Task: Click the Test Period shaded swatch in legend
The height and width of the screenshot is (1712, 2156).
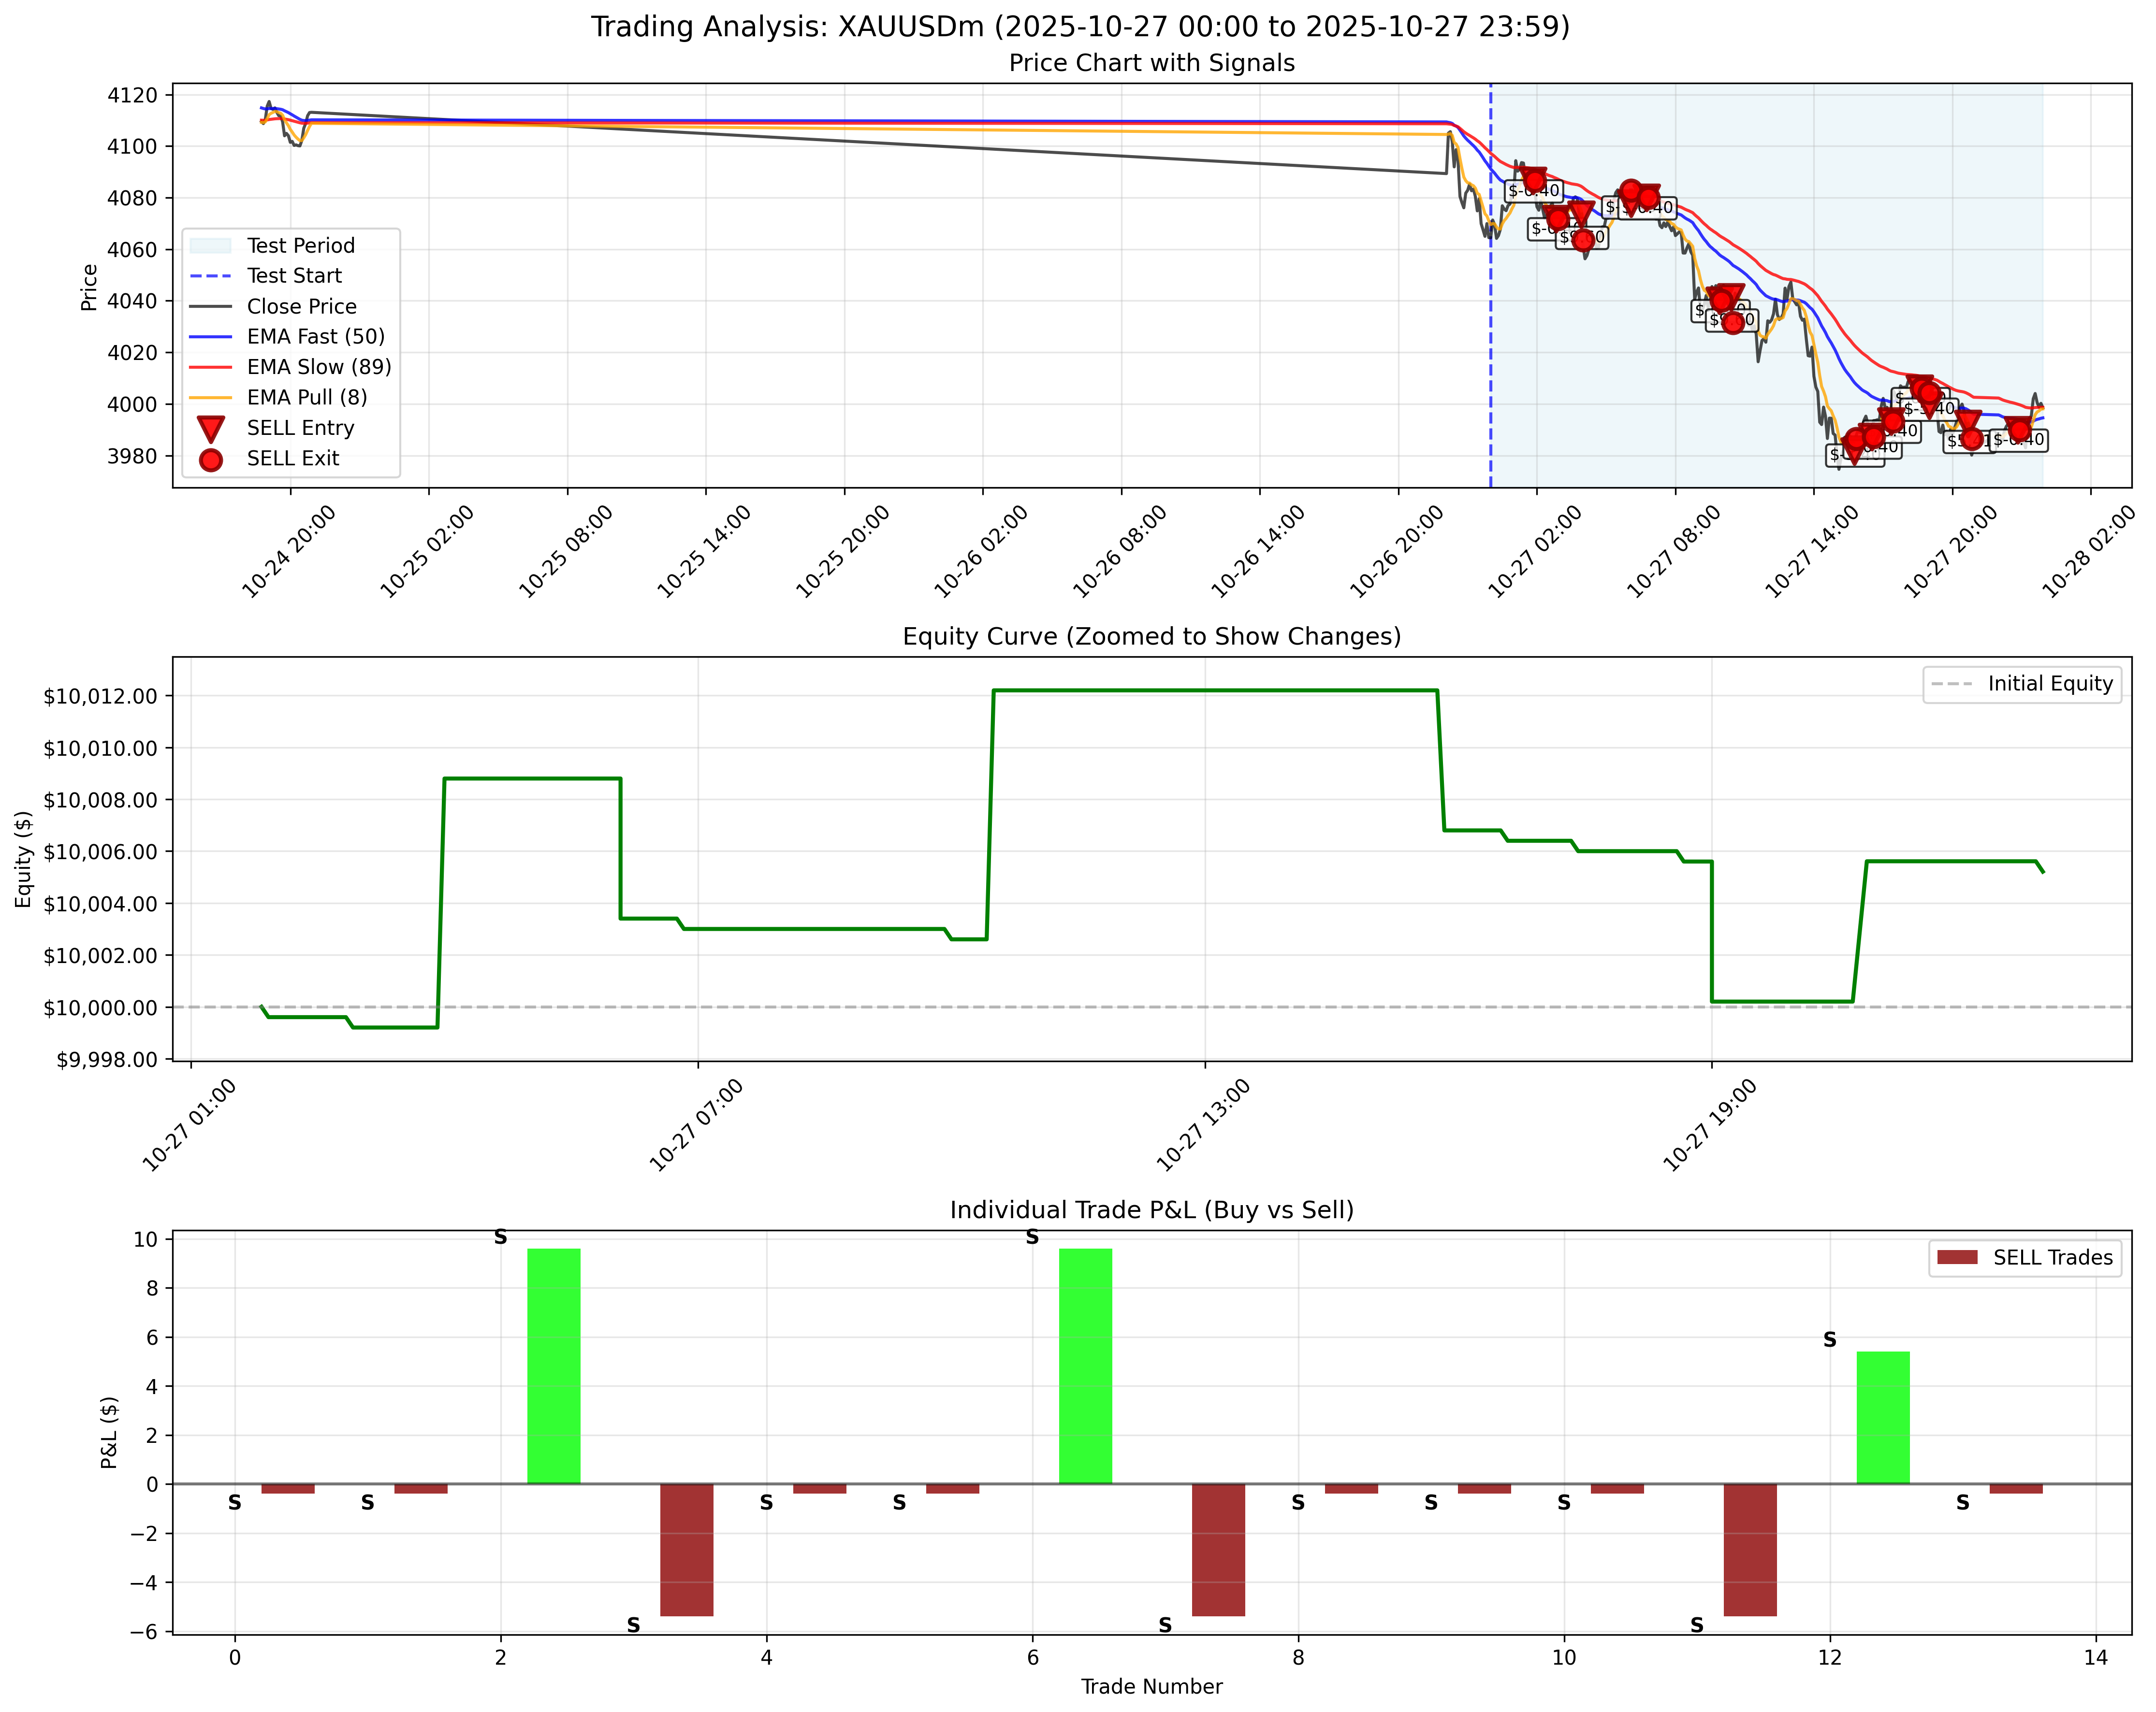Action: tap(210, 245)
